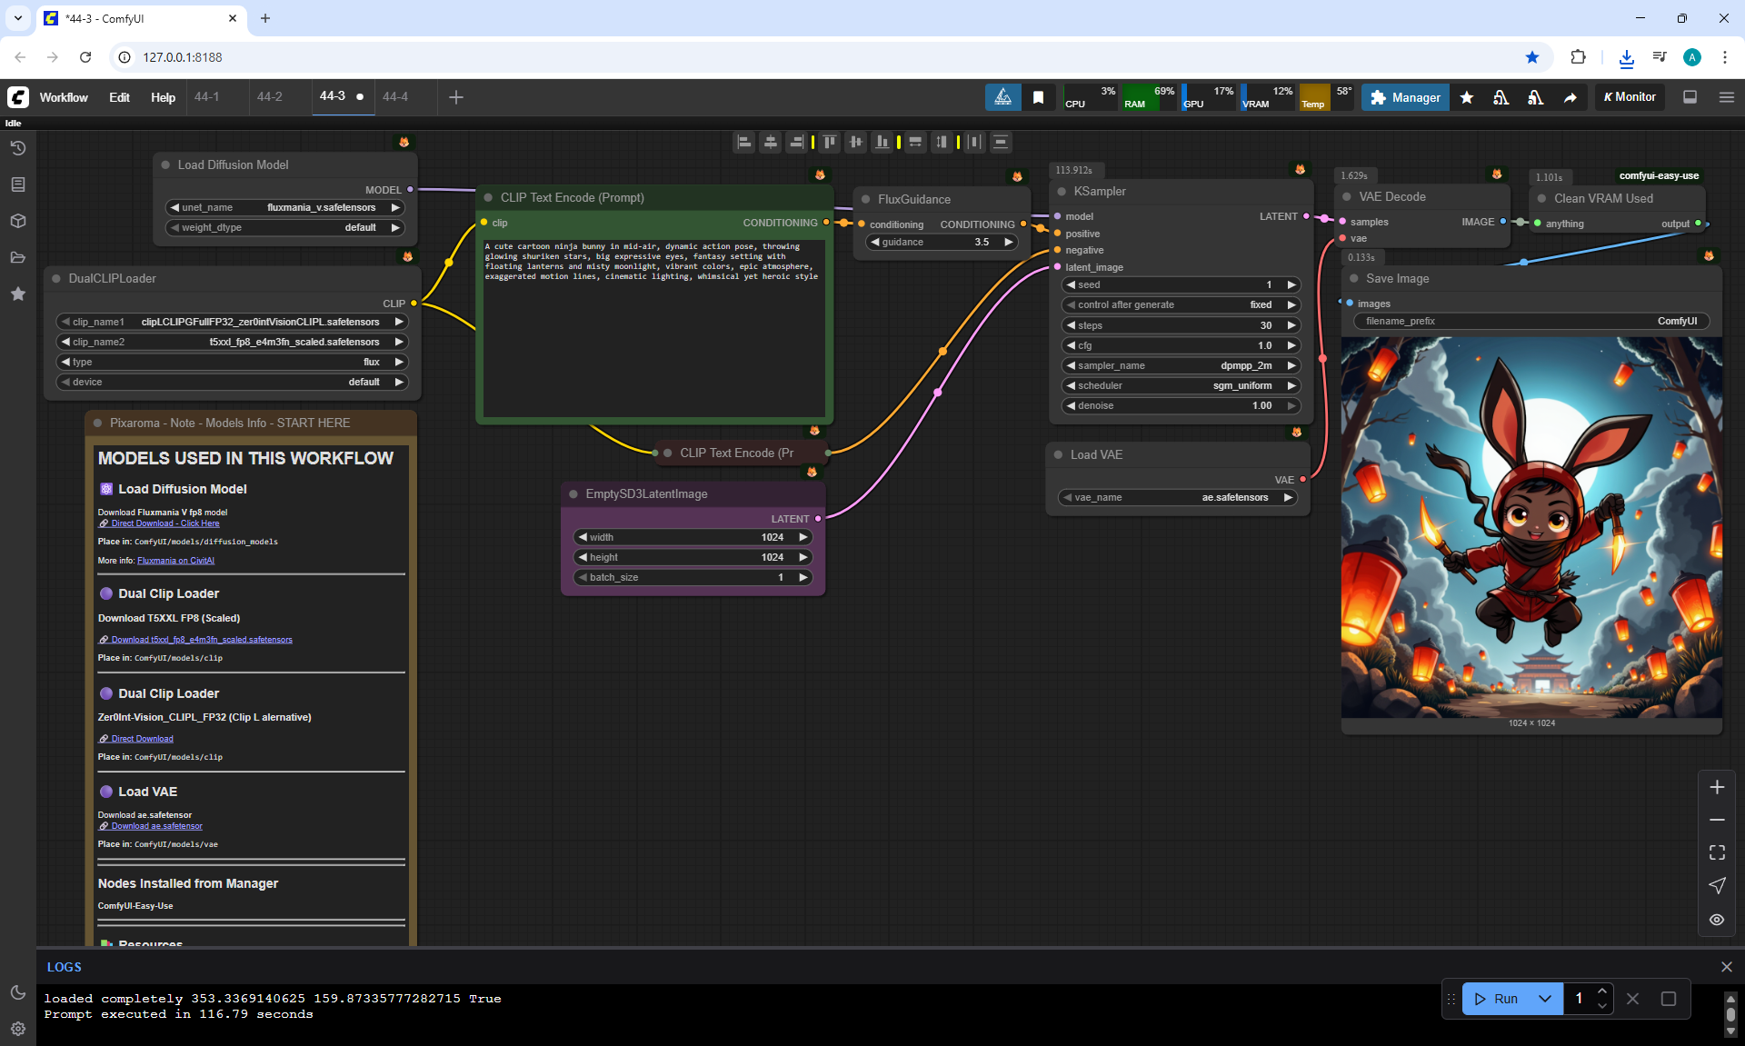Expand the Run button dropdown arrow

(x=1544, y=999)
